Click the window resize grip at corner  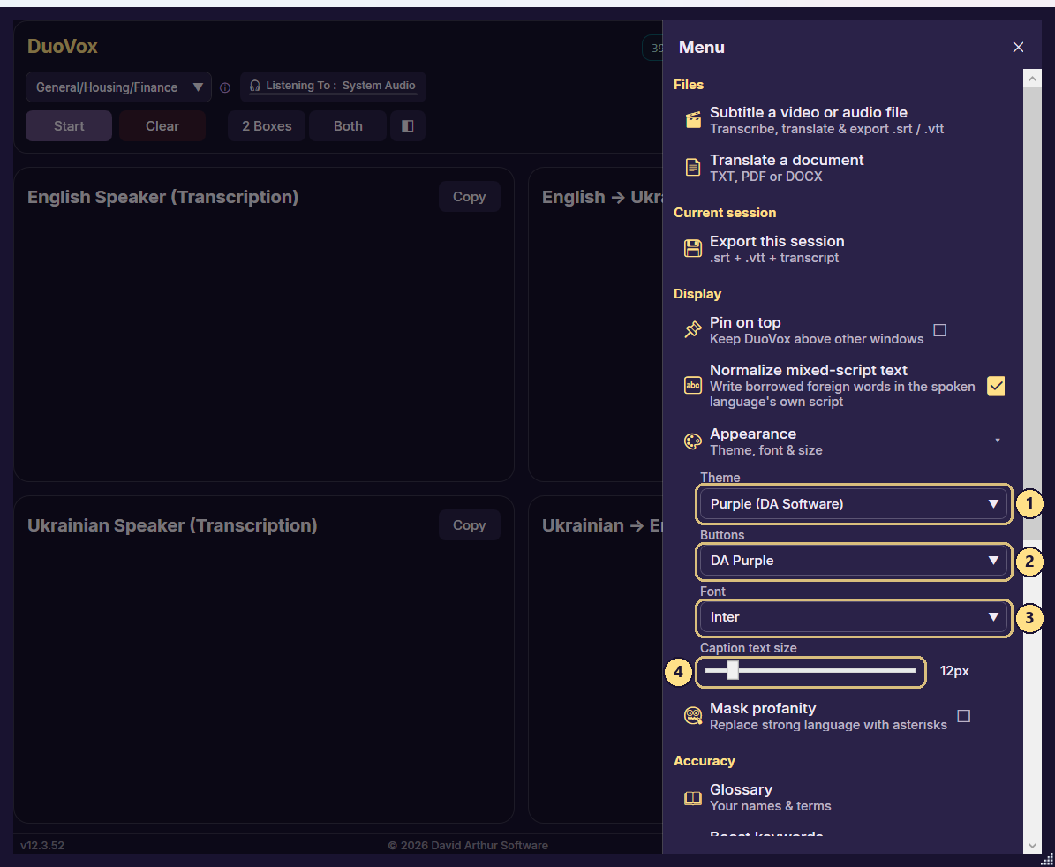pos(1047,860)
